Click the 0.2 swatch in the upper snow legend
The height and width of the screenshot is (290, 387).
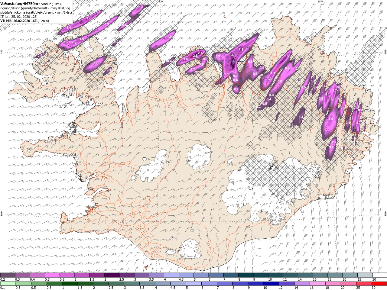coord(8,275)
